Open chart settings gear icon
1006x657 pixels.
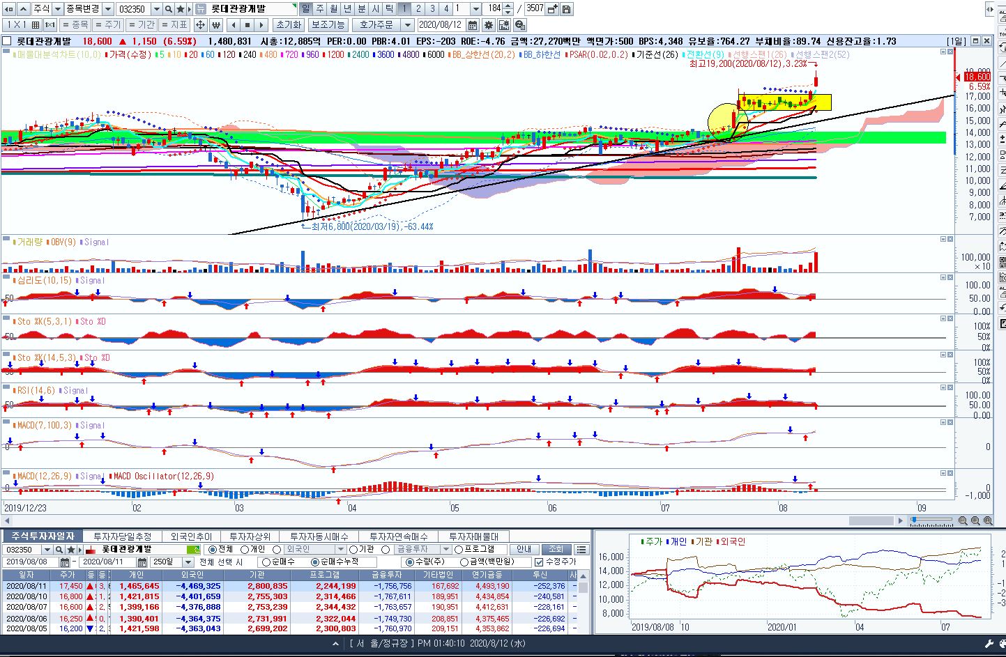[x=488, y=25]
